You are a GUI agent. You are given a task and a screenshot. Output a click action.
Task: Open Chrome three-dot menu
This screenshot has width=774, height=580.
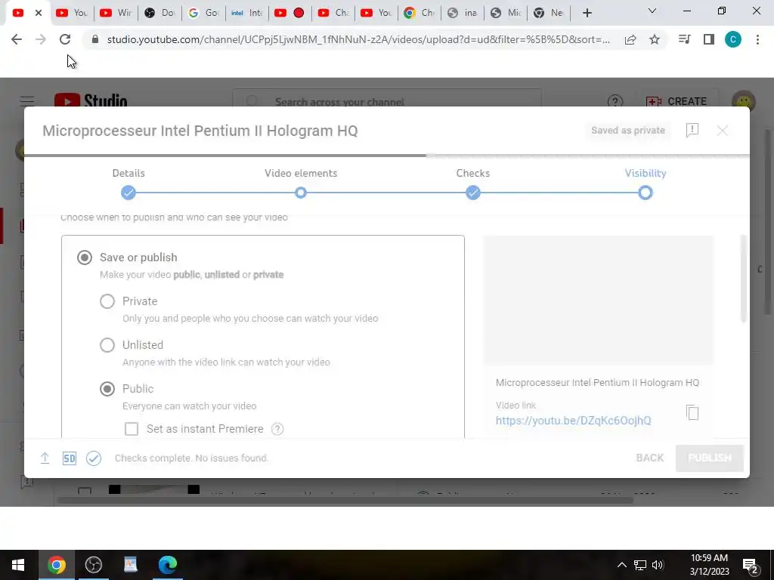click(757, 39)
